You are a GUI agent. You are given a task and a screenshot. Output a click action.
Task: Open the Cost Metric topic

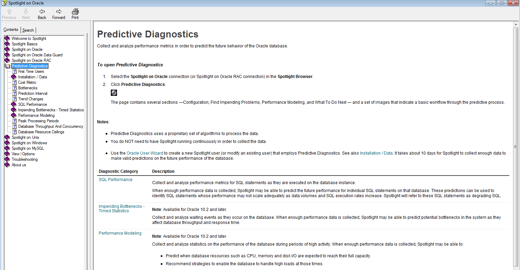tap(27, 82)
